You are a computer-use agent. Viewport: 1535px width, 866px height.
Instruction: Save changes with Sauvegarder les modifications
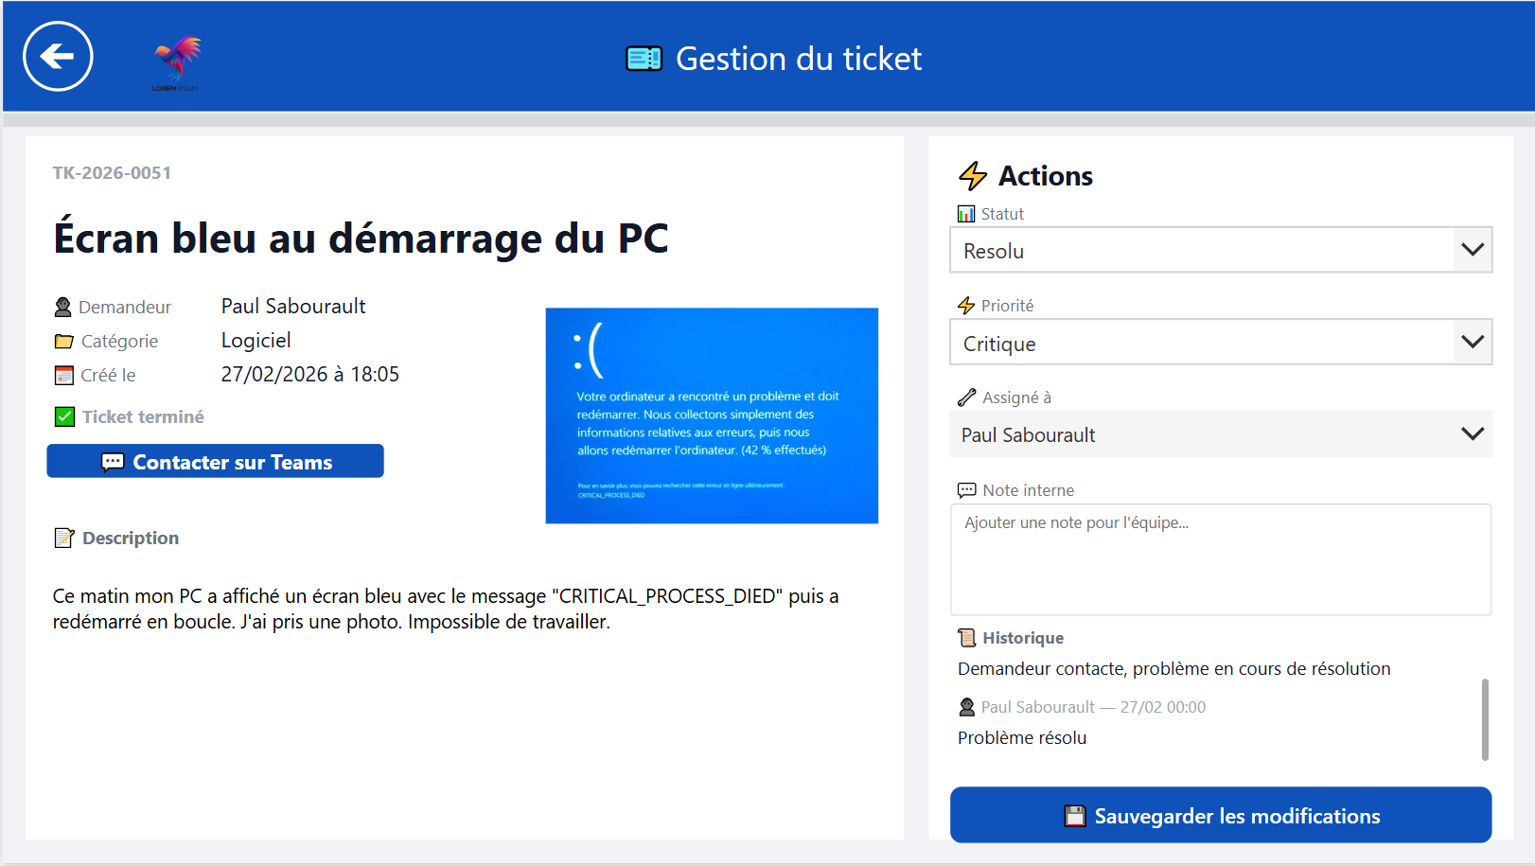(1220, 815)
